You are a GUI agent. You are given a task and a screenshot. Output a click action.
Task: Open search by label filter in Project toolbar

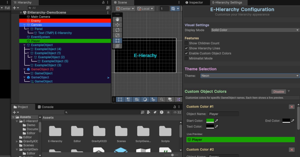pyautogui.click(x=155, y=112)
